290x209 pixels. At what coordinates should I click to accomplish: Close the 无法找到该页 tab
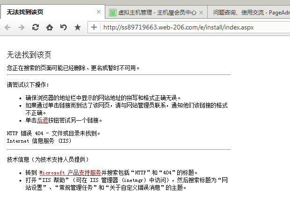pos(99,12)
